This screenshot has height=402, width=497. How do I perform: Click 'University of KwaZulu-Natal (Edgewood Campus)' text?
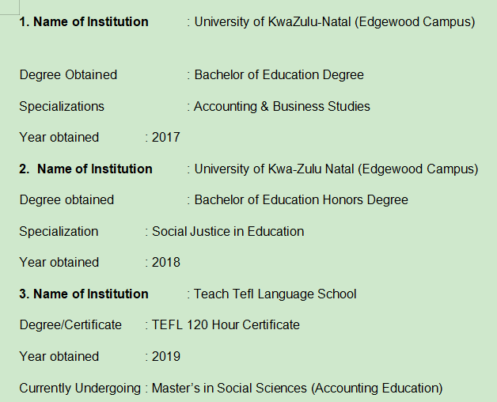tap(335, 22)
